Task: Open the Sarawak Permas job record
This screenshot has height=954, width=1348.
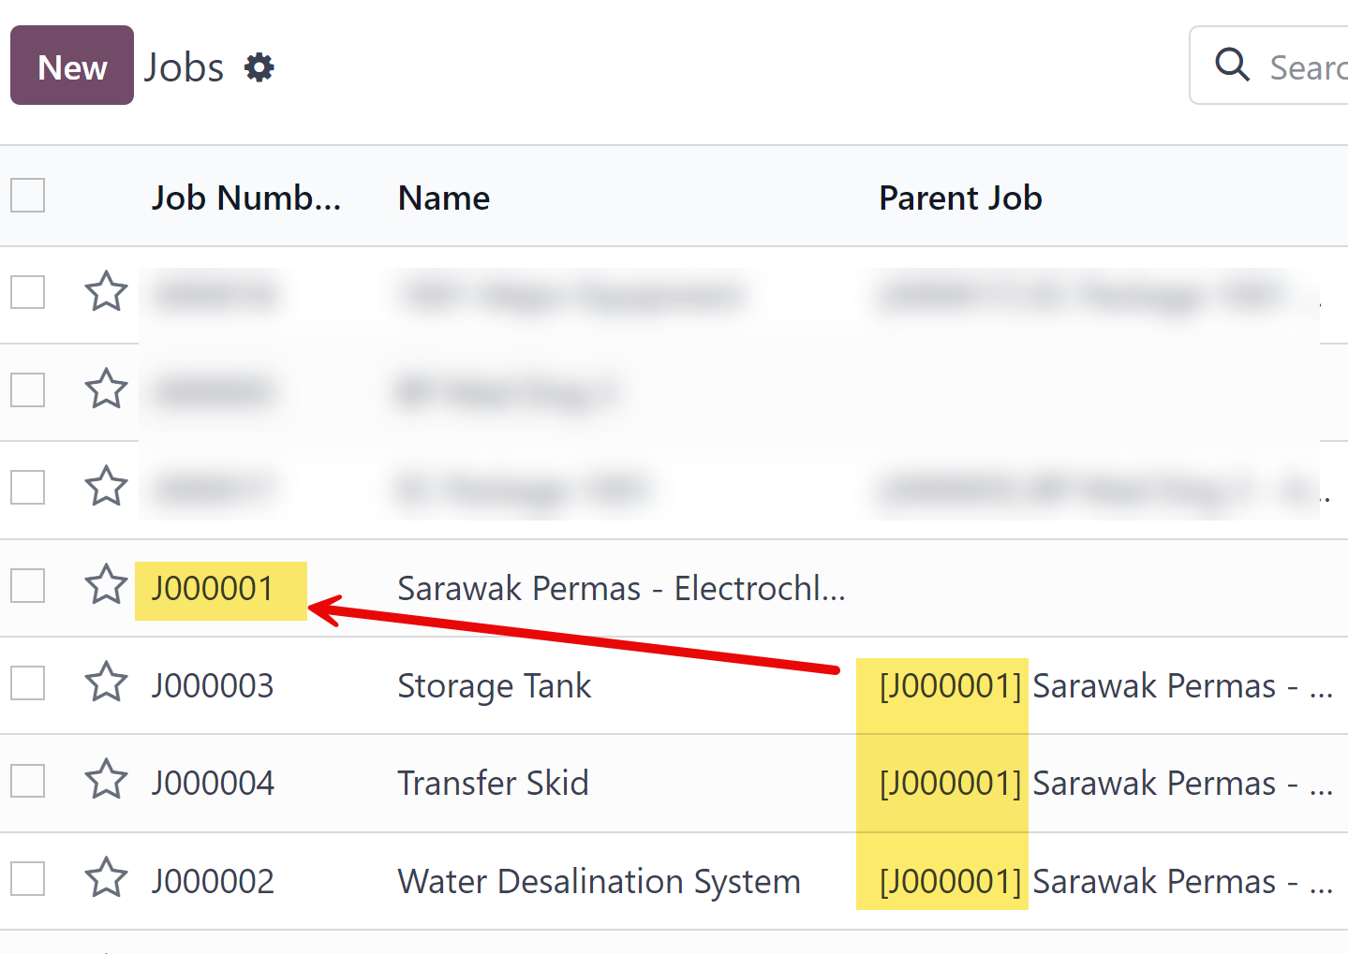Action: pos(620,589)
